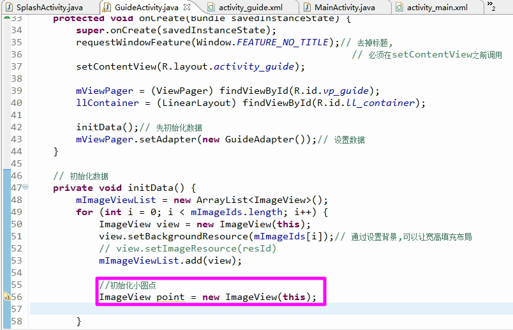This screenshot has width=513, height=330.
Task: Place cursor on empty line 57
Action: (271, 309)
